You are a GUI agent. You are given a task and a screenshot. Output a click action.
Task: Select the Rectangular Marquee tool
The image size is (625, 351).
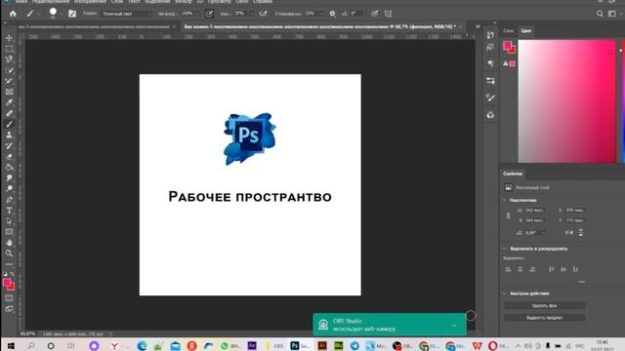point(9,49)
